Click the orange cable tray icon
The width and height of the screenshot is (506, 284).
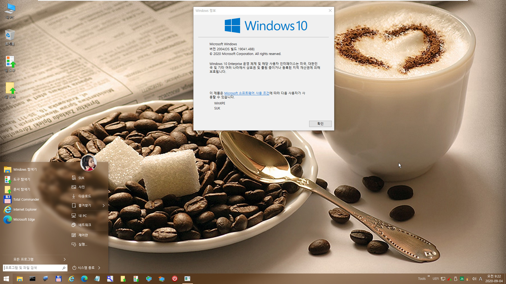(468, 279)
